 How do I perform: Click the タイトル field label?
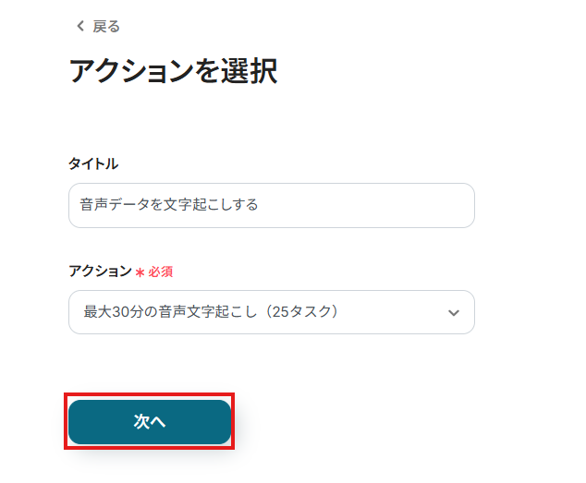pyautogui.click(x=93, y=163)
